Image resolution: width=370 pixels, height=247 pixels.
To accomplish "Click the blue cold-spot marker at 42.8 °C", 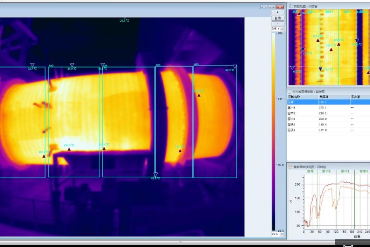I will 156,174.
